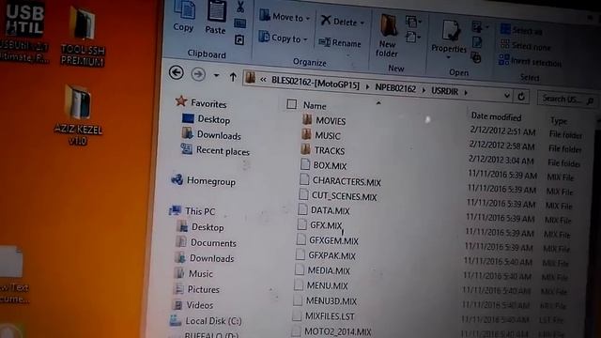Select Pictures under This PC
The height and width of the screenshot is (338, 601).
203,289
